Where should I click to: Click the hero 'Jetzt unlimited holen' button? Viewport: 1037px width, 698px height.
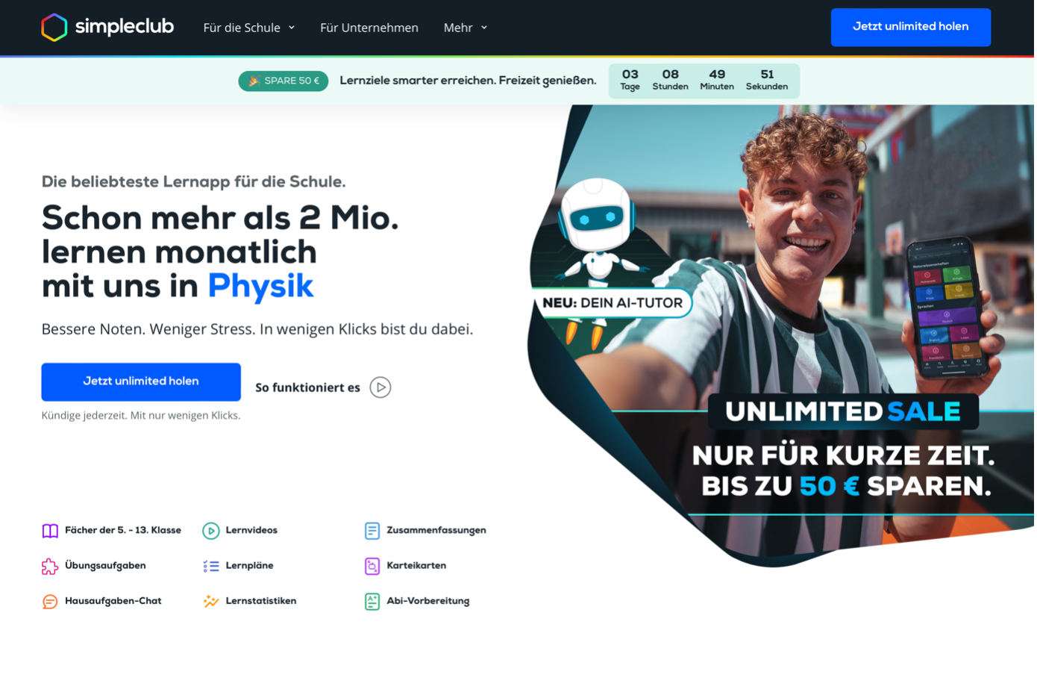141,383
